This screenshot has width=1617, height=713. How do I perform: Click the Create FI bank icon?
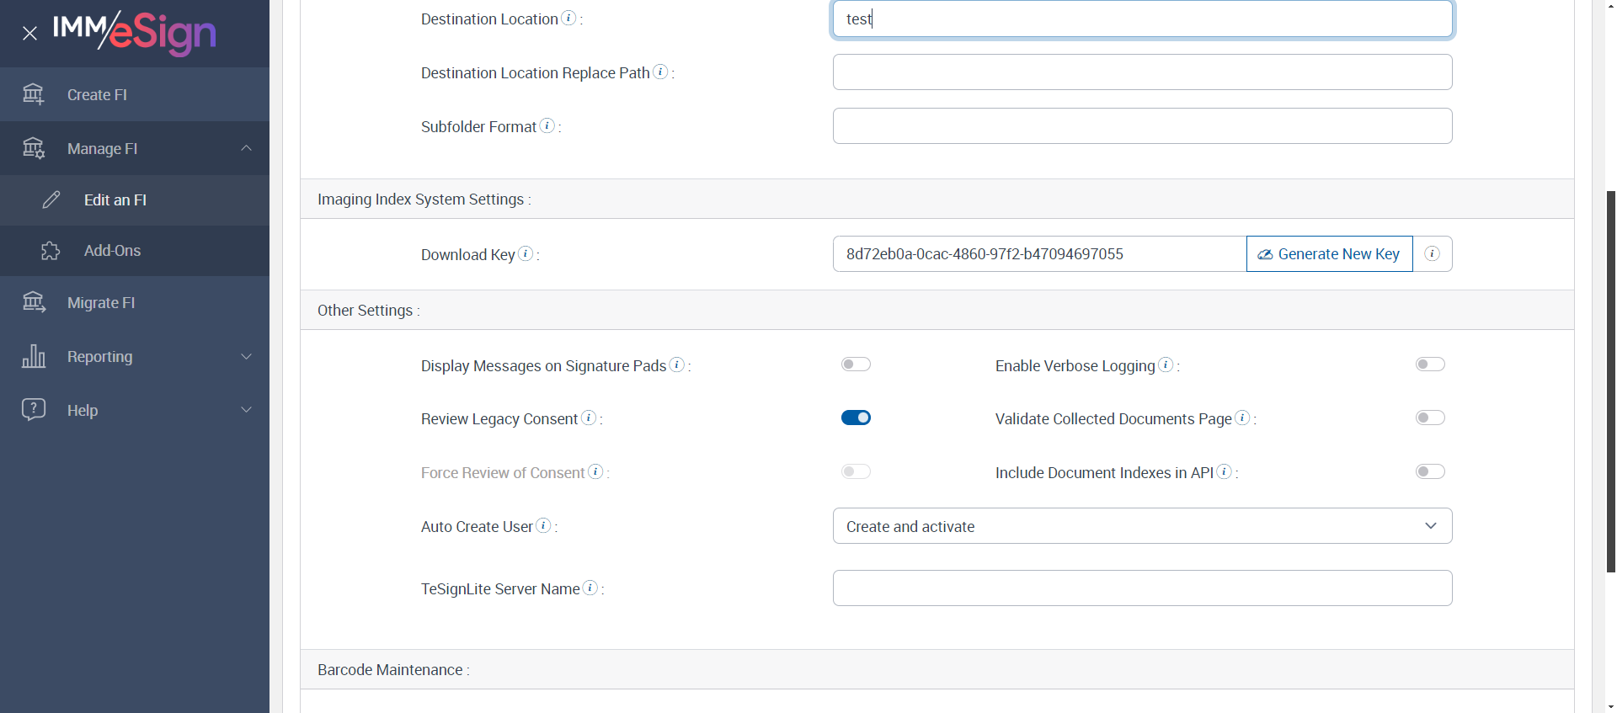[x=34, y=94]
